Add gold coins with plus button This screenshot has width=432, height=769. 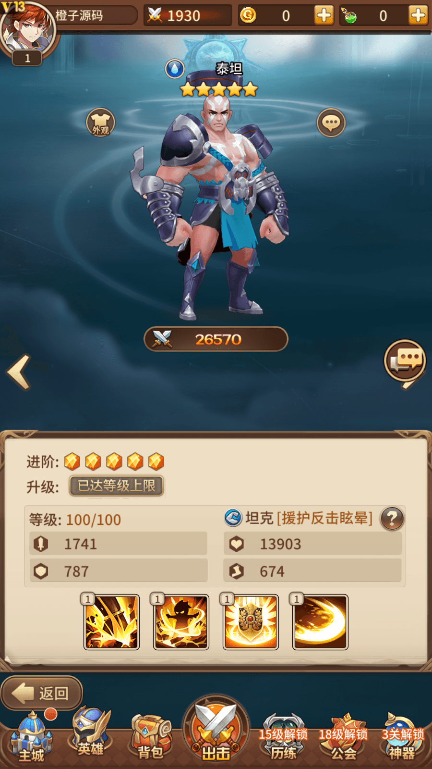(324, 15)
